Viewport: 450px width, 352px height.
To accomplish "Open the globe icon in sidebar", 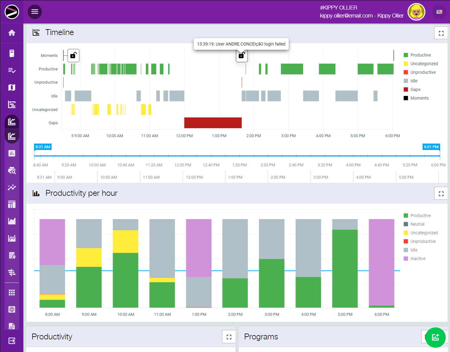I will 12,310.
